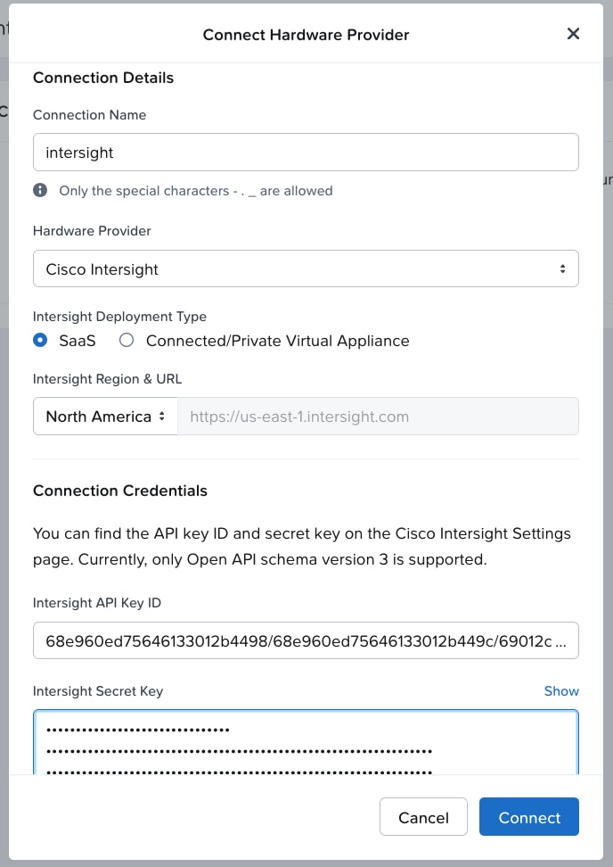The width and height of the screenshot is (613, 867).
Task: Open the Hardware Provider dropdown
Action: (306, 268)
